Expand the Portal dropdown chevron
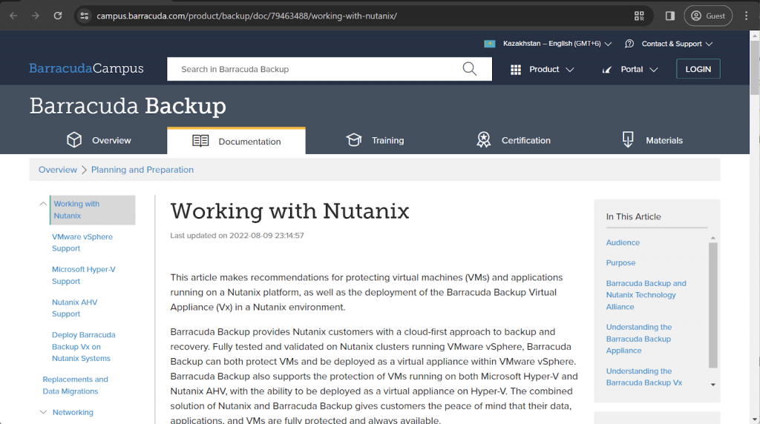 click(654, 70)
